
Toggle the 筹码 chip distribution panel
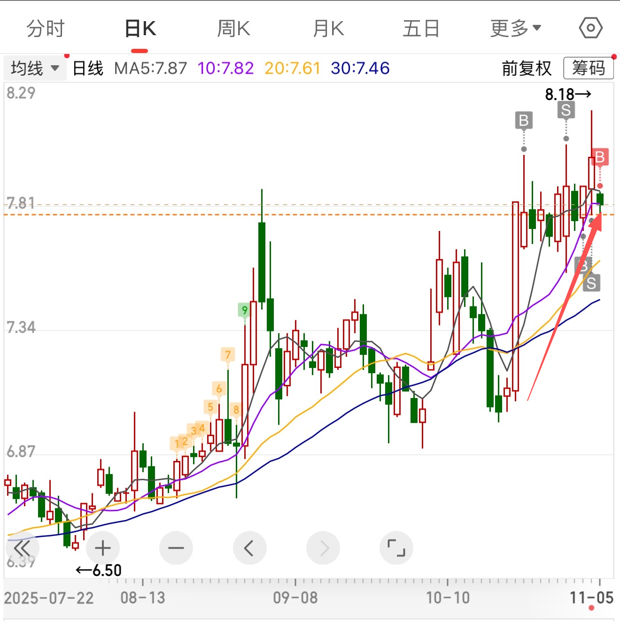[588, 69]
